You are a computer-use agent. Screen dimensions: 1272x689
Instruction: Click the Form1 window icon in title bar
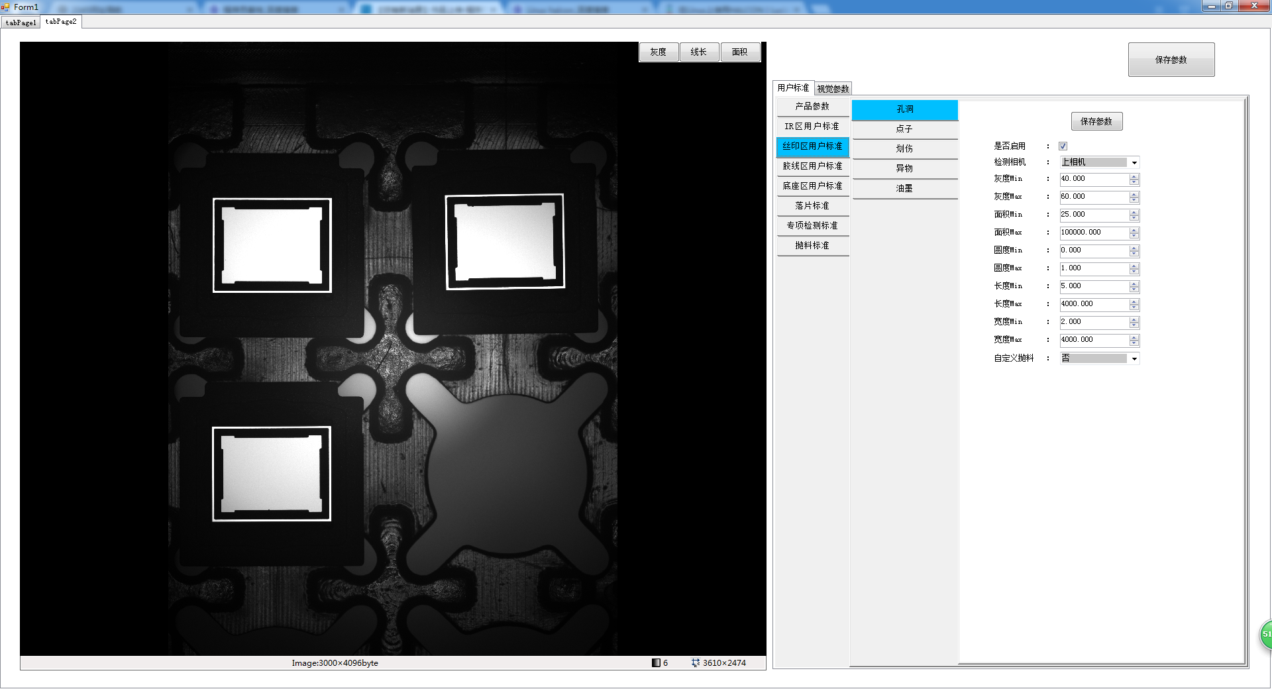[x=5, y=7]
